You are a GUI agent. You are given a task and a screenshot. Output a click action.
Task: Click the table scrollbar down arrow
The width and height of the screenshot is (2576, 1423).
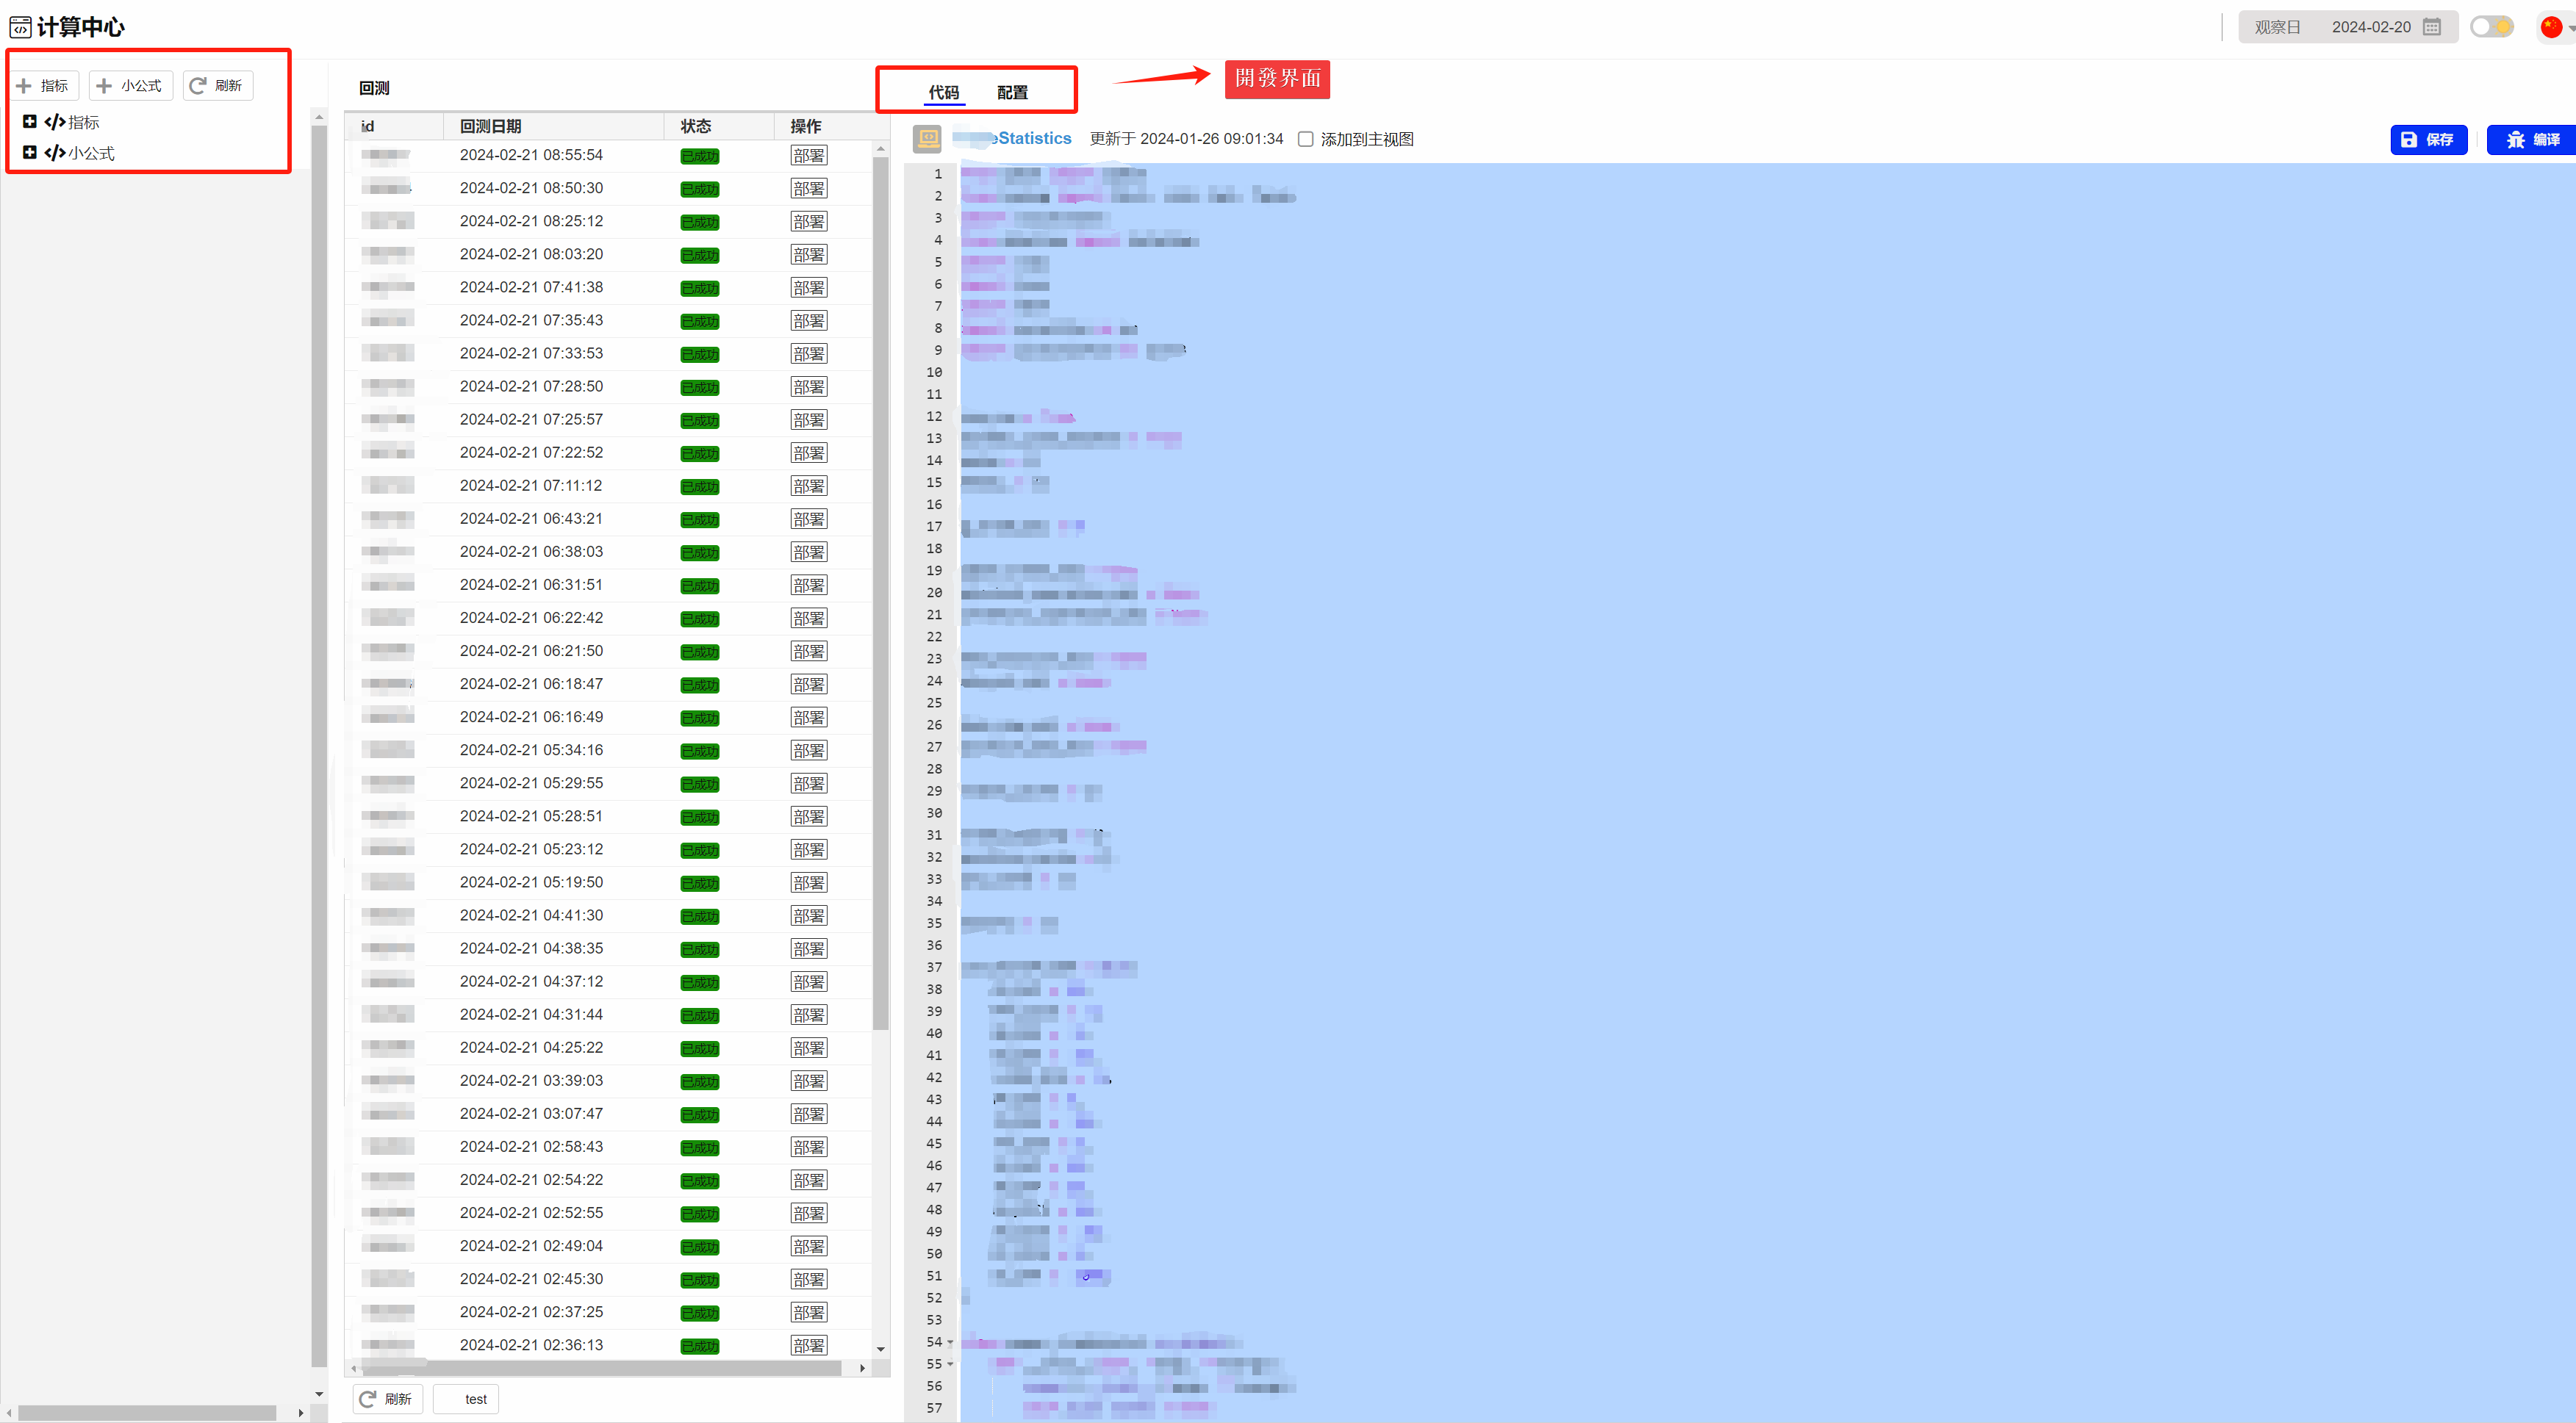coord(881,1350)
